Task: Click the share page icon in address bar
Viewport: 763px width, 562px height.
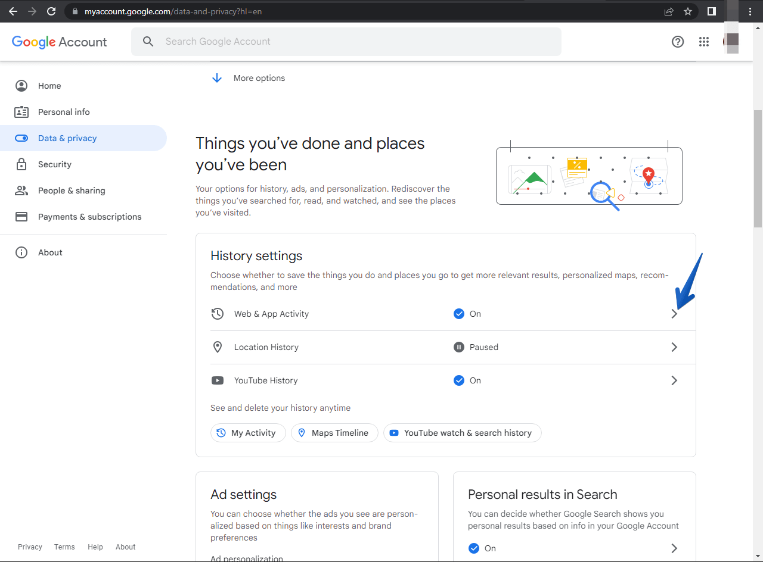Action: pyautogui.click(x=669, y=11)
